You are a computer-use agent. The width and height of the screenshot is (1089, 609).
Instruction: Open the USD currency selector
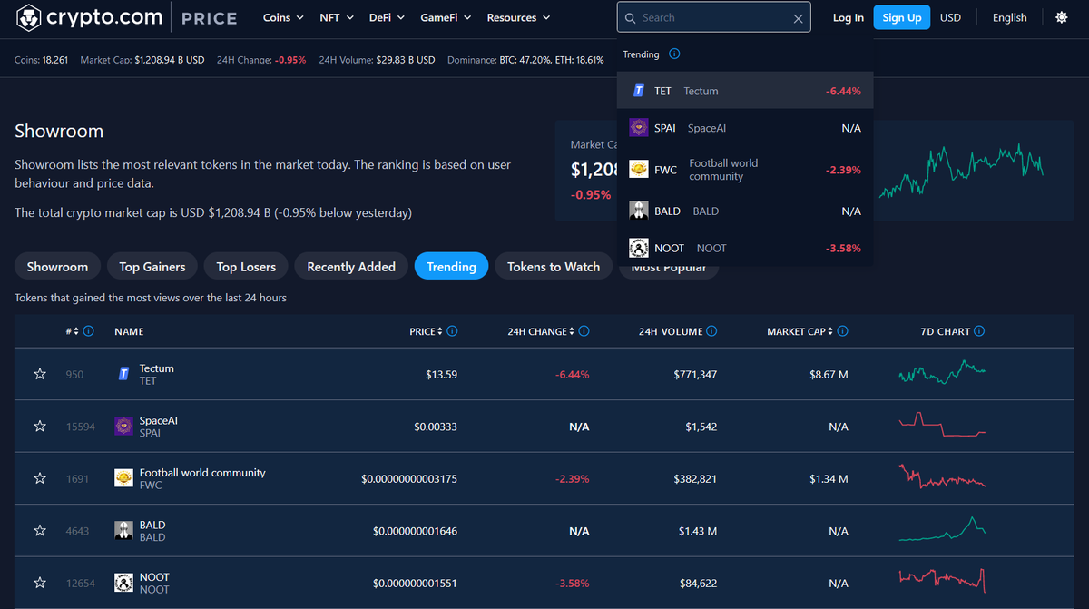tap(950, 17)
